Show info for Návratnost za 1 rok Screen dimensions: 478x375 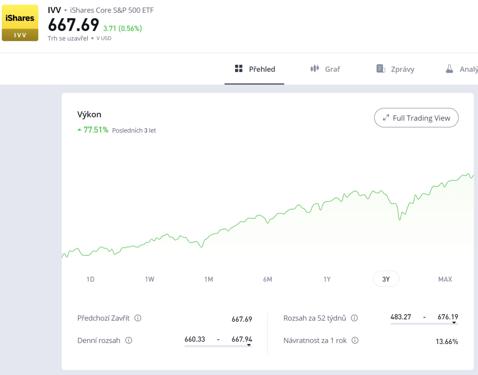coord(355,341)
